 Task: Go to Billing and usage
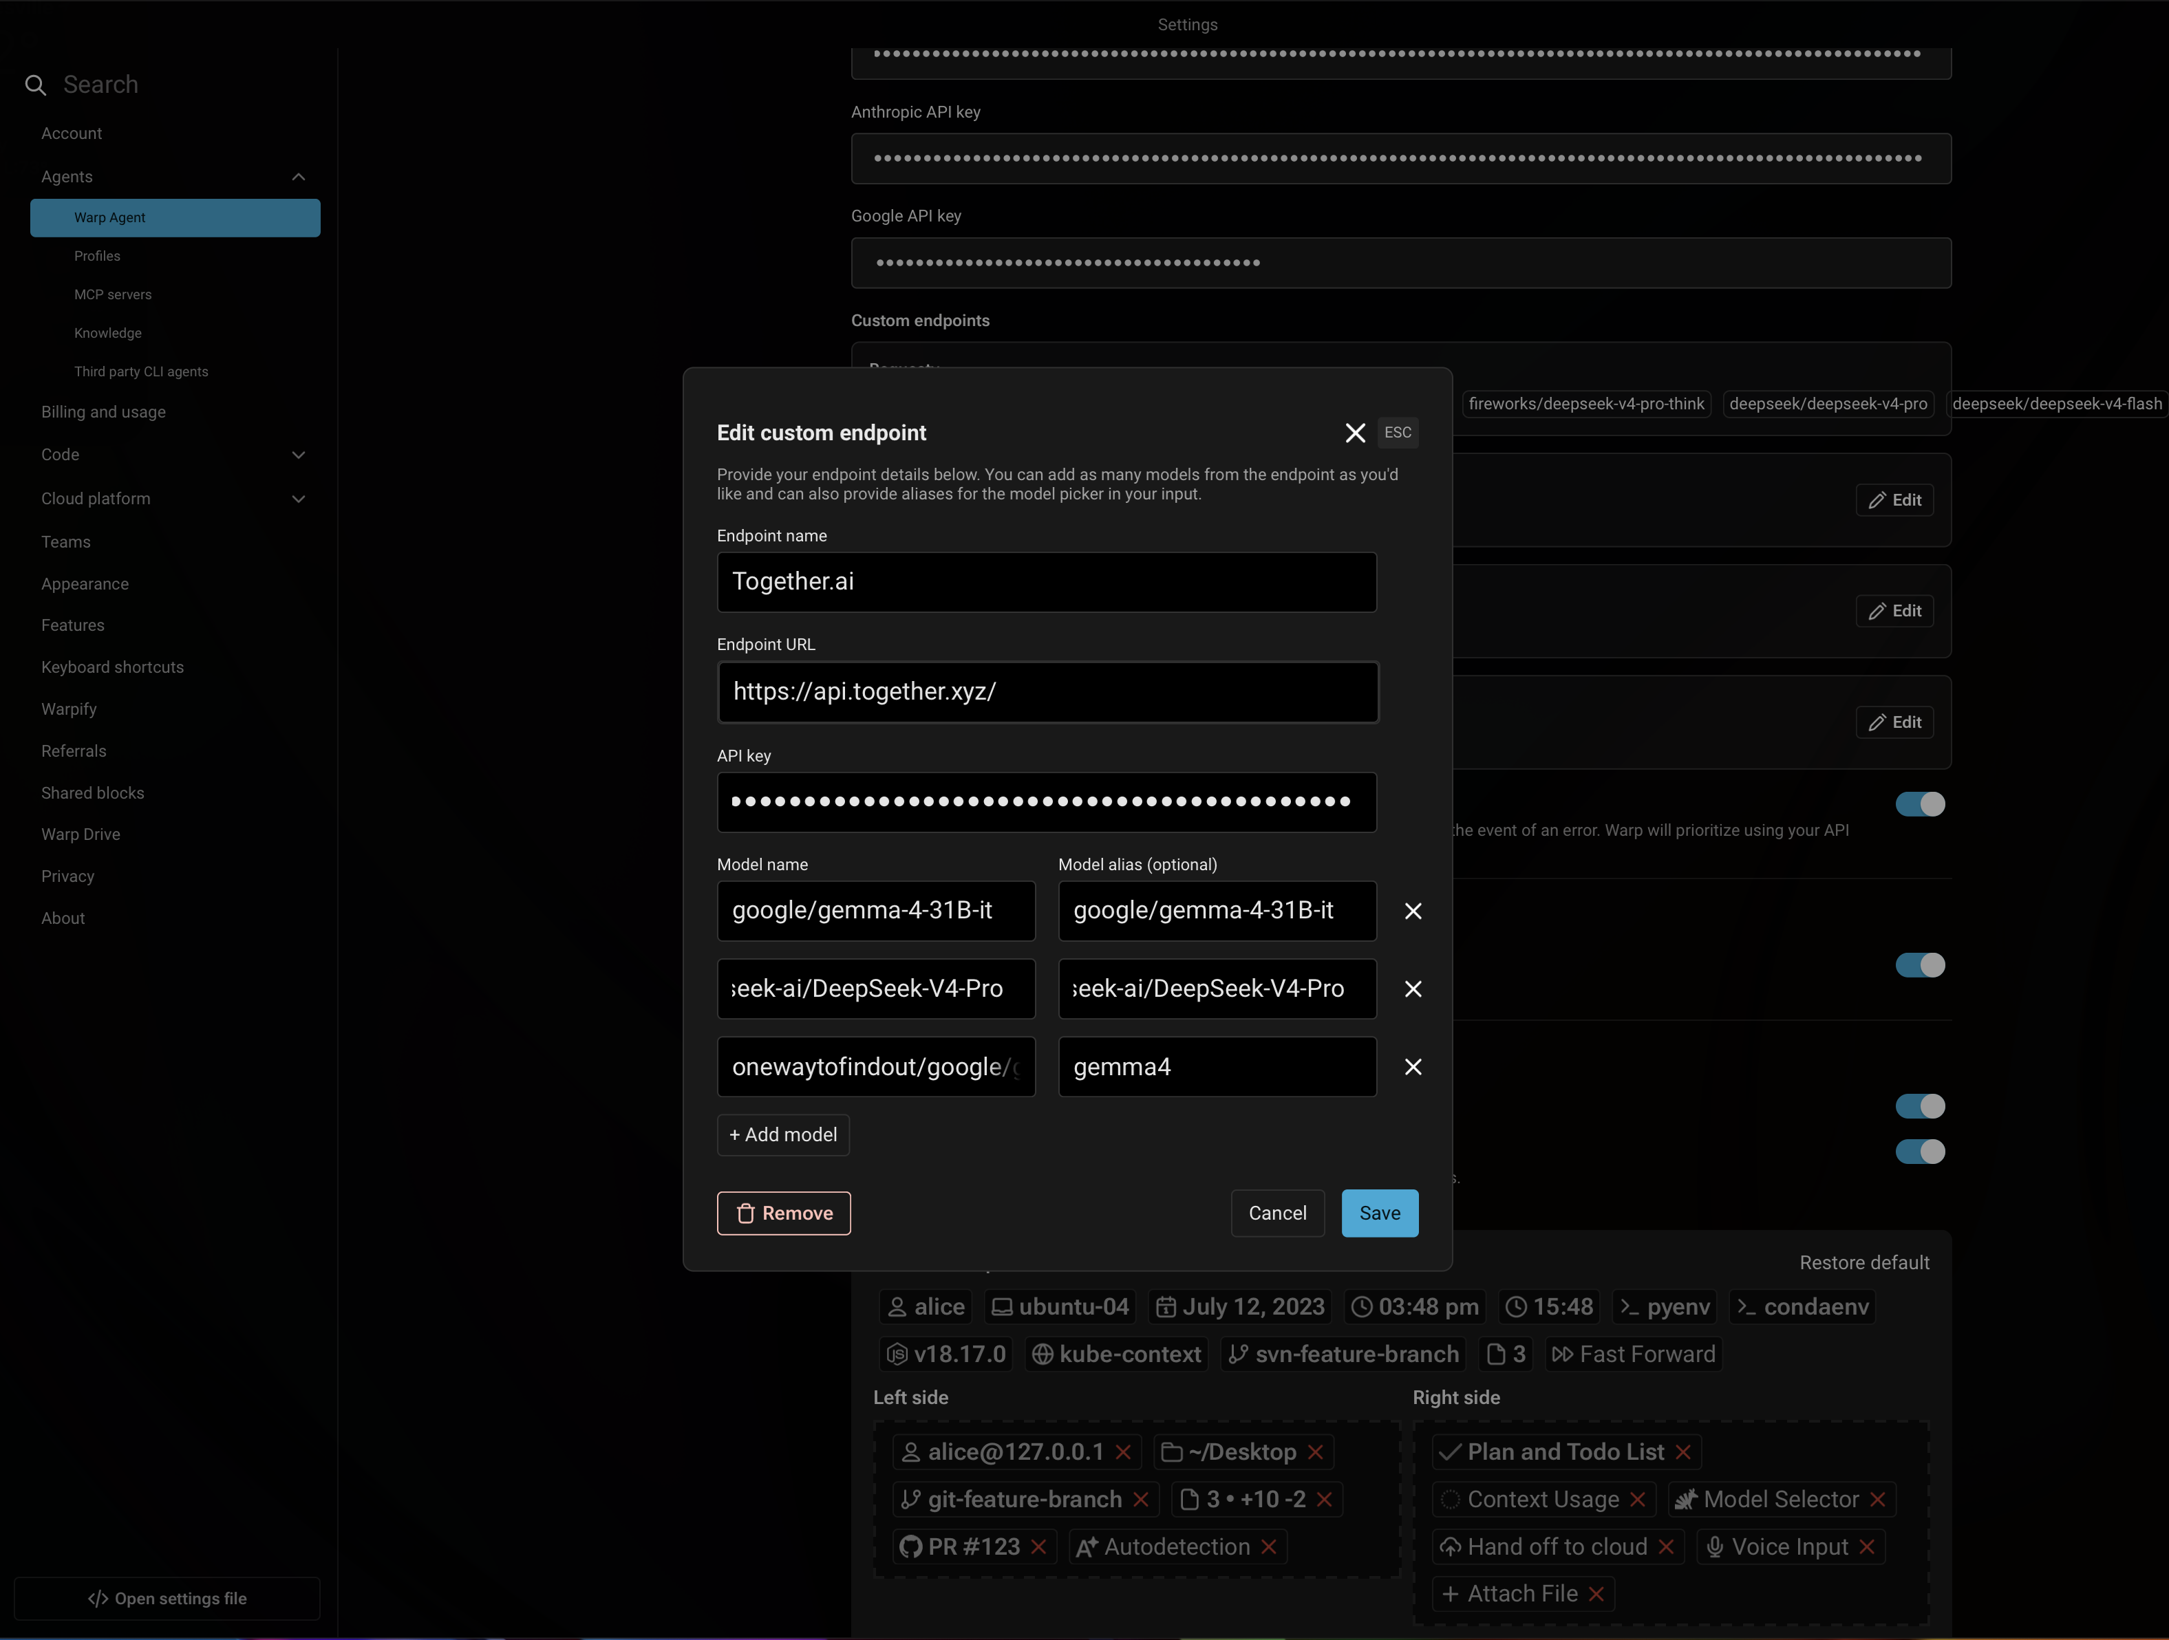(x=103, y=411)
